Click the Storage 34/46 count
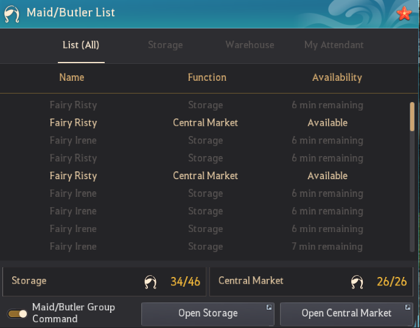Image resolution: width=420 pixels, height=328 pixels. (x=186, y=282)
